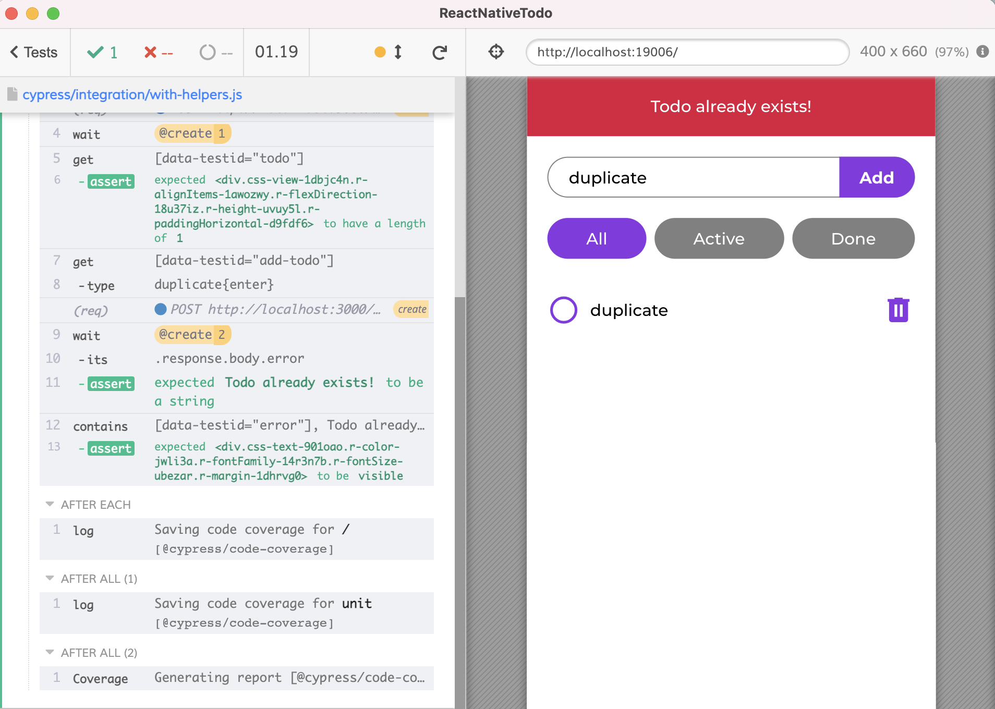Open the selector playground crosshair
995x709 pixels.
point(496,52)
